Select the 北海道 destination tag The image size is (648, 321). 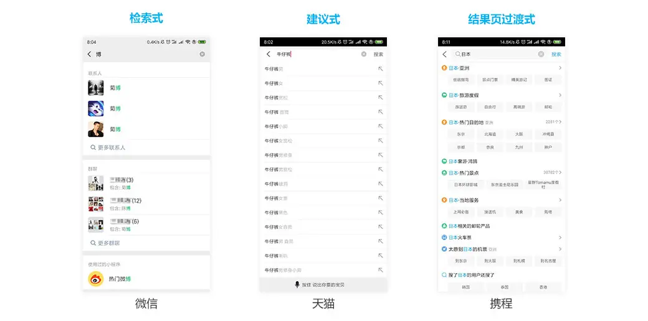click(x=490, y=134)
